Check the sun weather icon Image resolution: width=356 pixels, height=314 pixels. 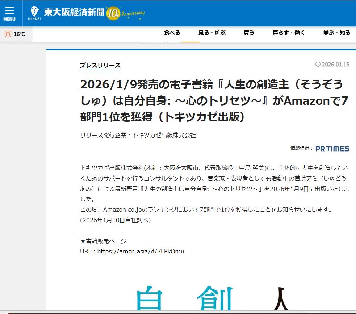click(8, 34)
